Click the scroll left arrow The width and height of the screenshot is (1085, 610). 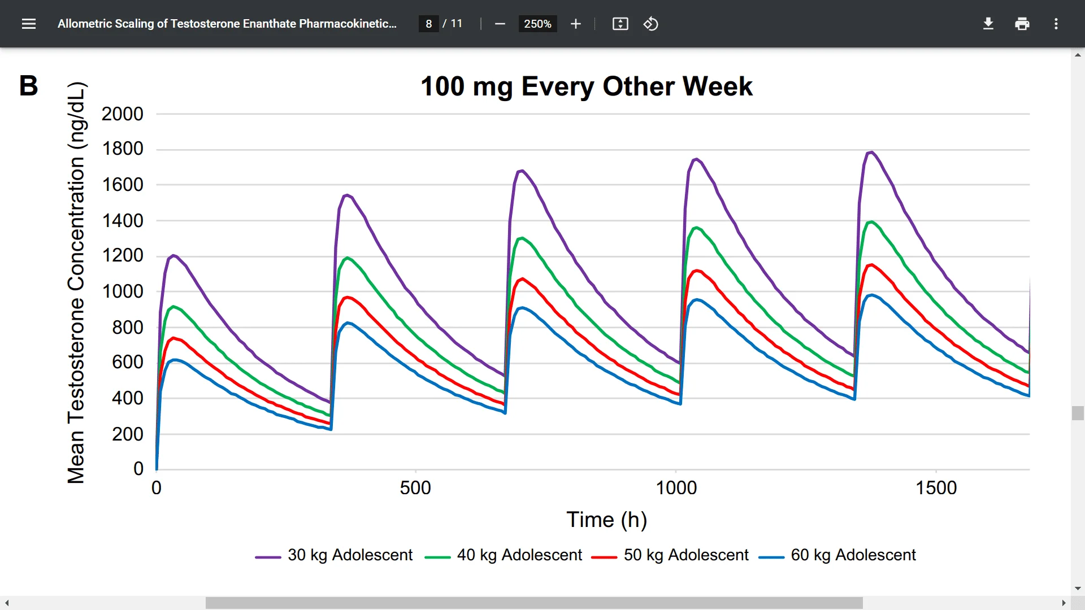(x=6, y=603)
